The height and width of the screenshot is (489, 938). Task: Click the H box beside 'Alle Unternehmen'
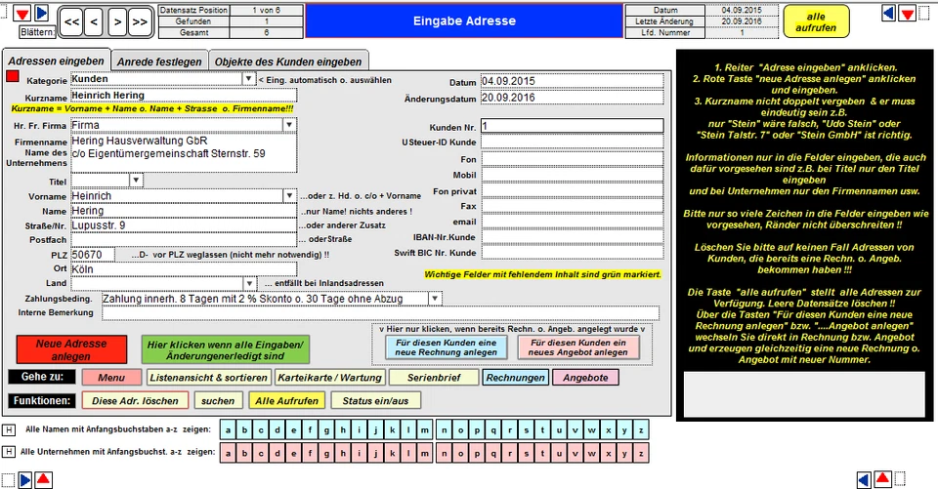9,452
